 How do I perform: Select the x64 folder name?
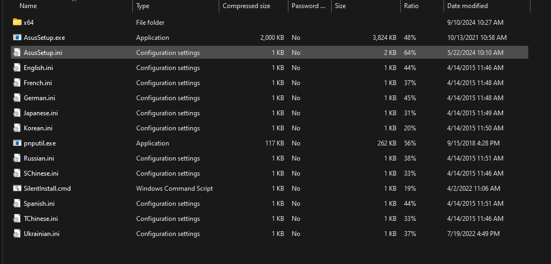pos(29,23)
